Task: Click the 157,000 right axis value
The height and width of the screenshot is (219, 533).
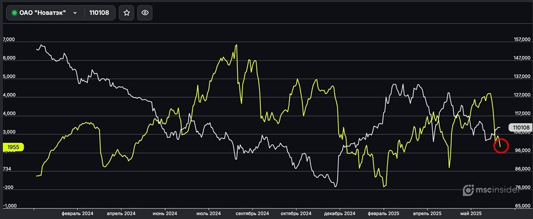Action: coord(523,40)
